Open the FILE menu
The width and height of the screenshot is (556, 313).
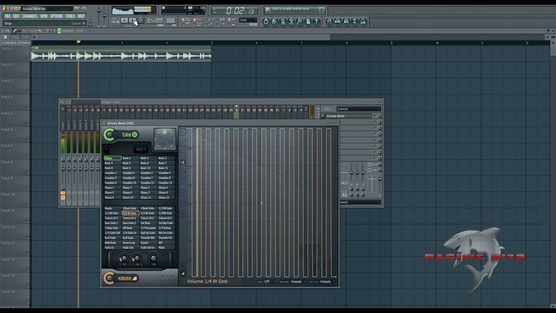coord(7,16)
